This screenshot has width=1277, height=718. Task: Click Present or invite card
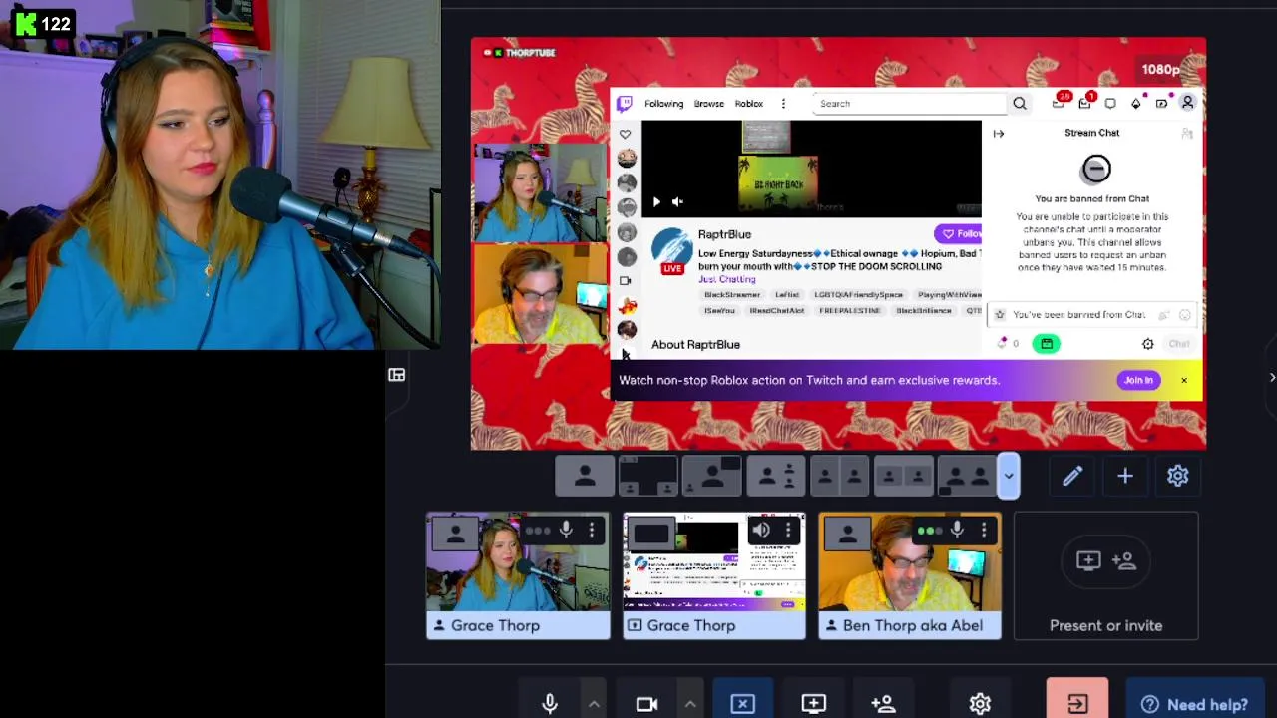(1106, 575)
